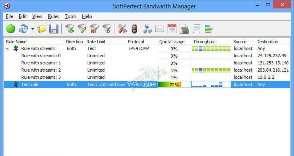
Task: Click the arrows icon of Rule with streams
Action: tap(16, 48)
